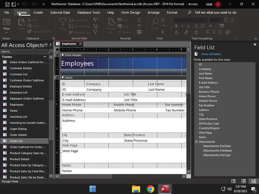Click Design View icon in status bar
259x194 pixels.
click(253, 181)
